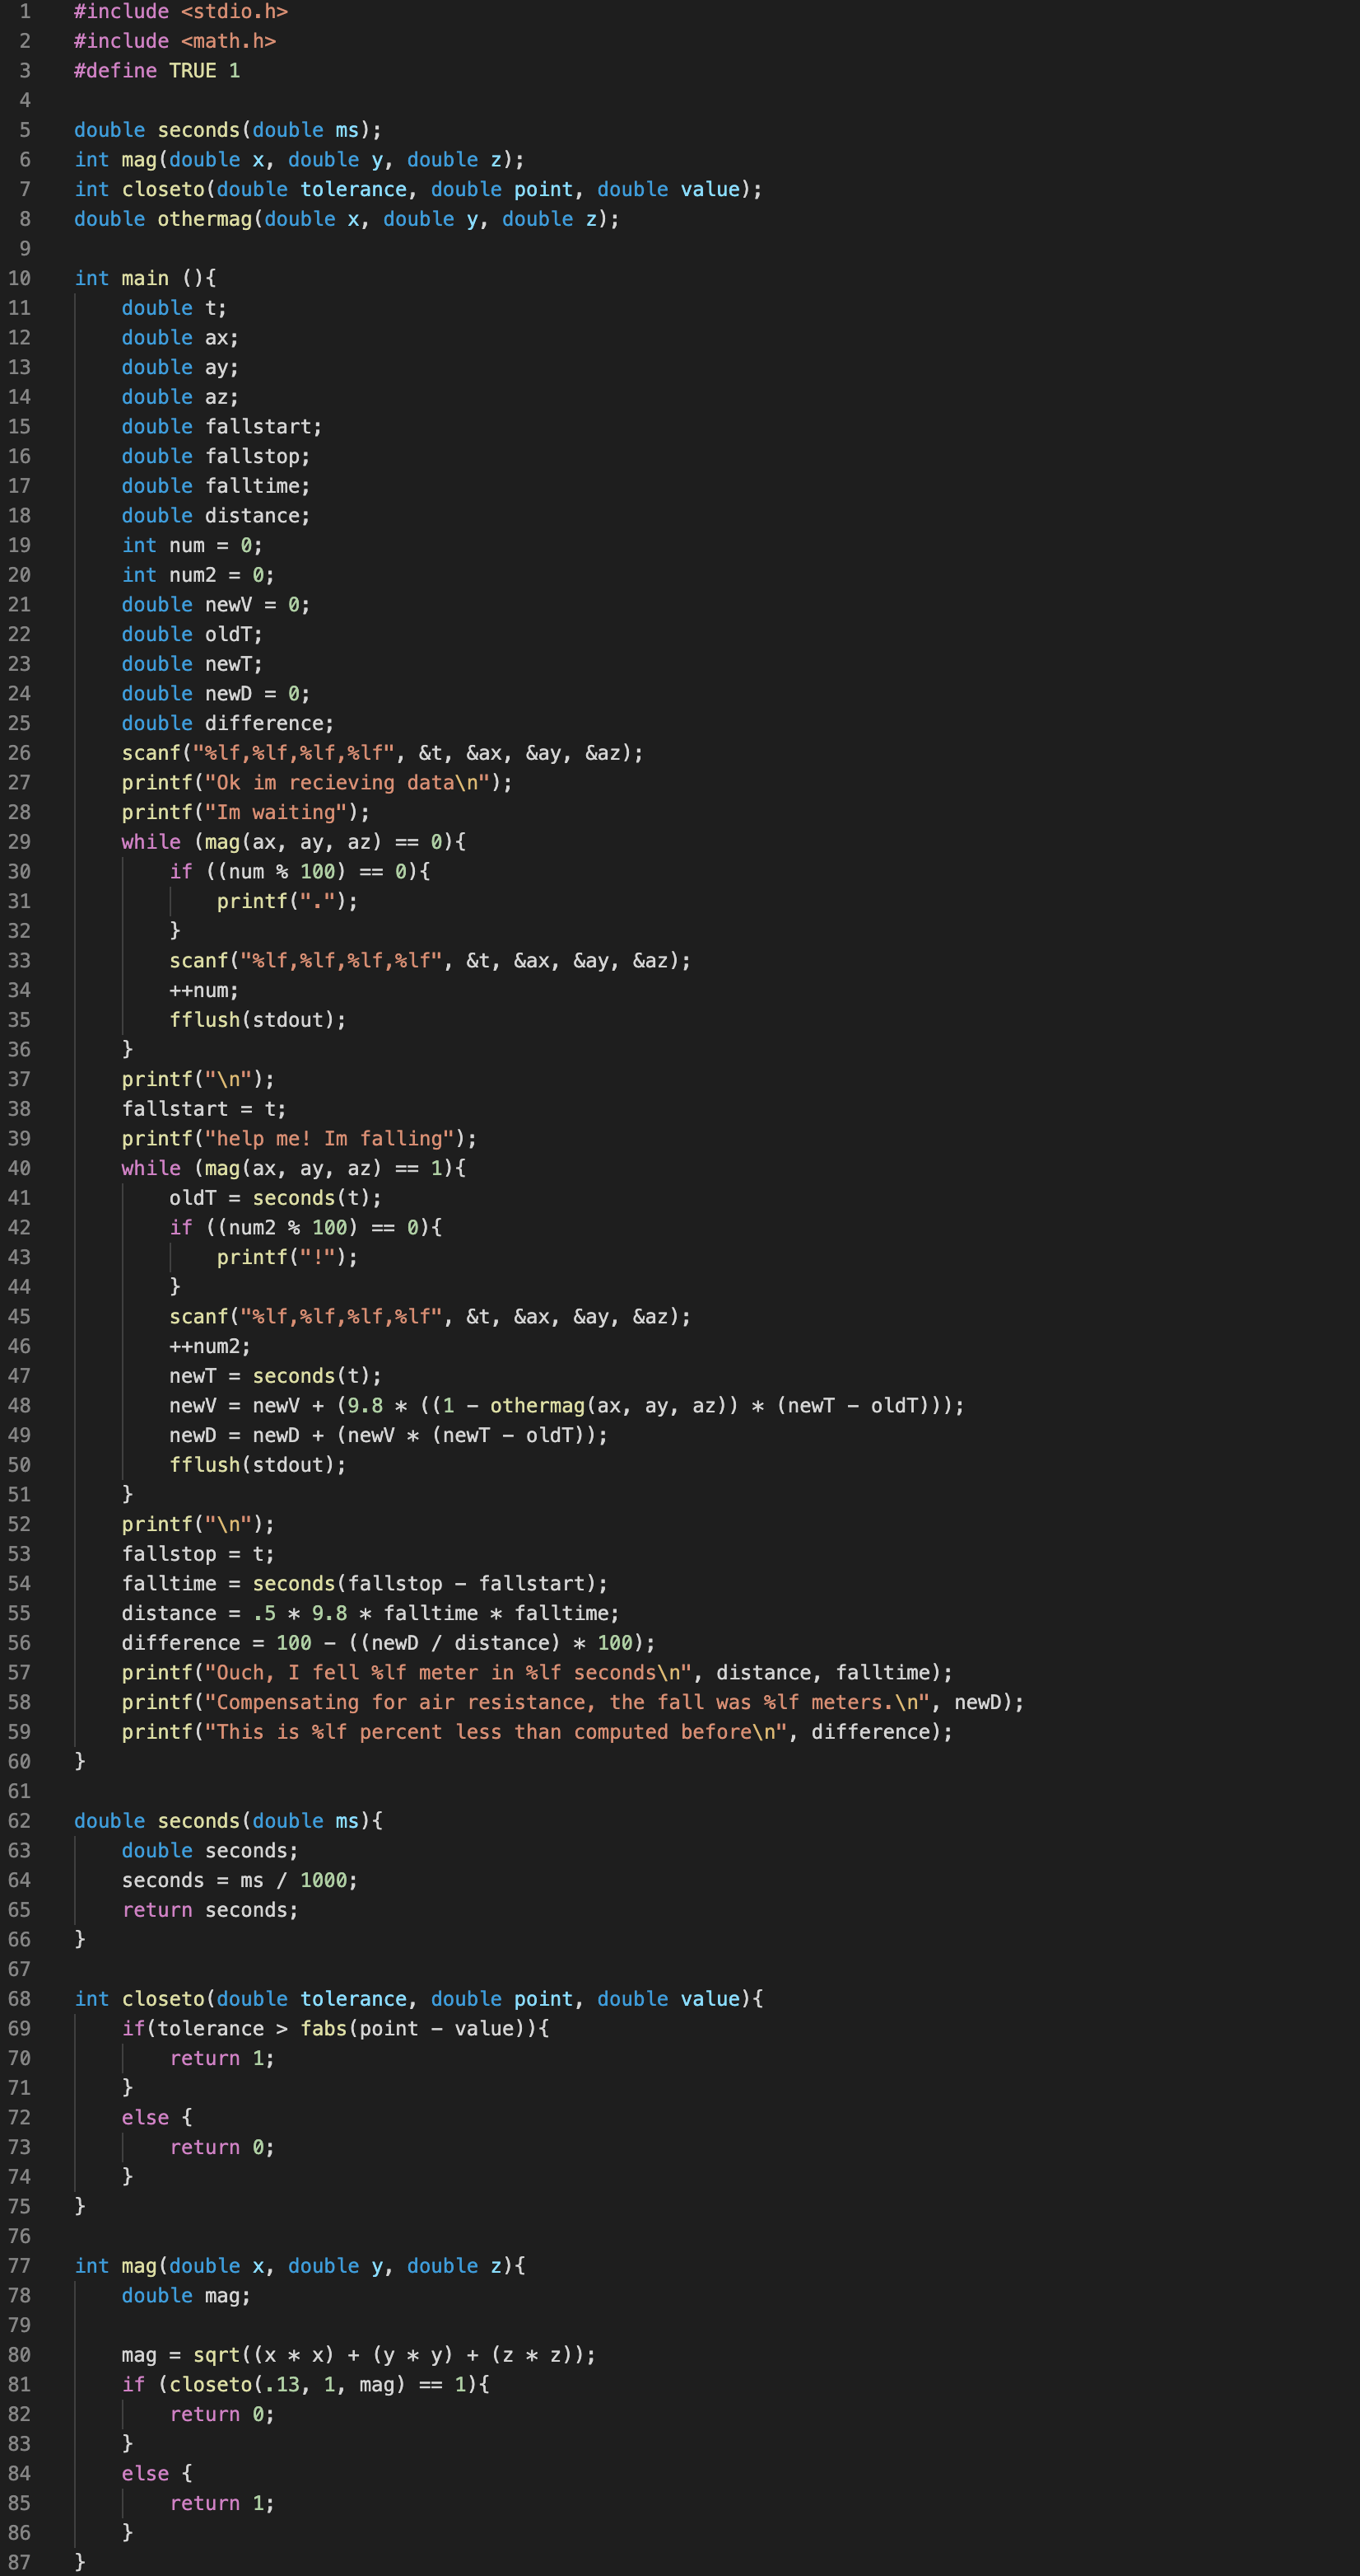Viewport: 1360px width, 2576px height.
Task: Click 'double newD = 0;' line
Action: point(216,693)
